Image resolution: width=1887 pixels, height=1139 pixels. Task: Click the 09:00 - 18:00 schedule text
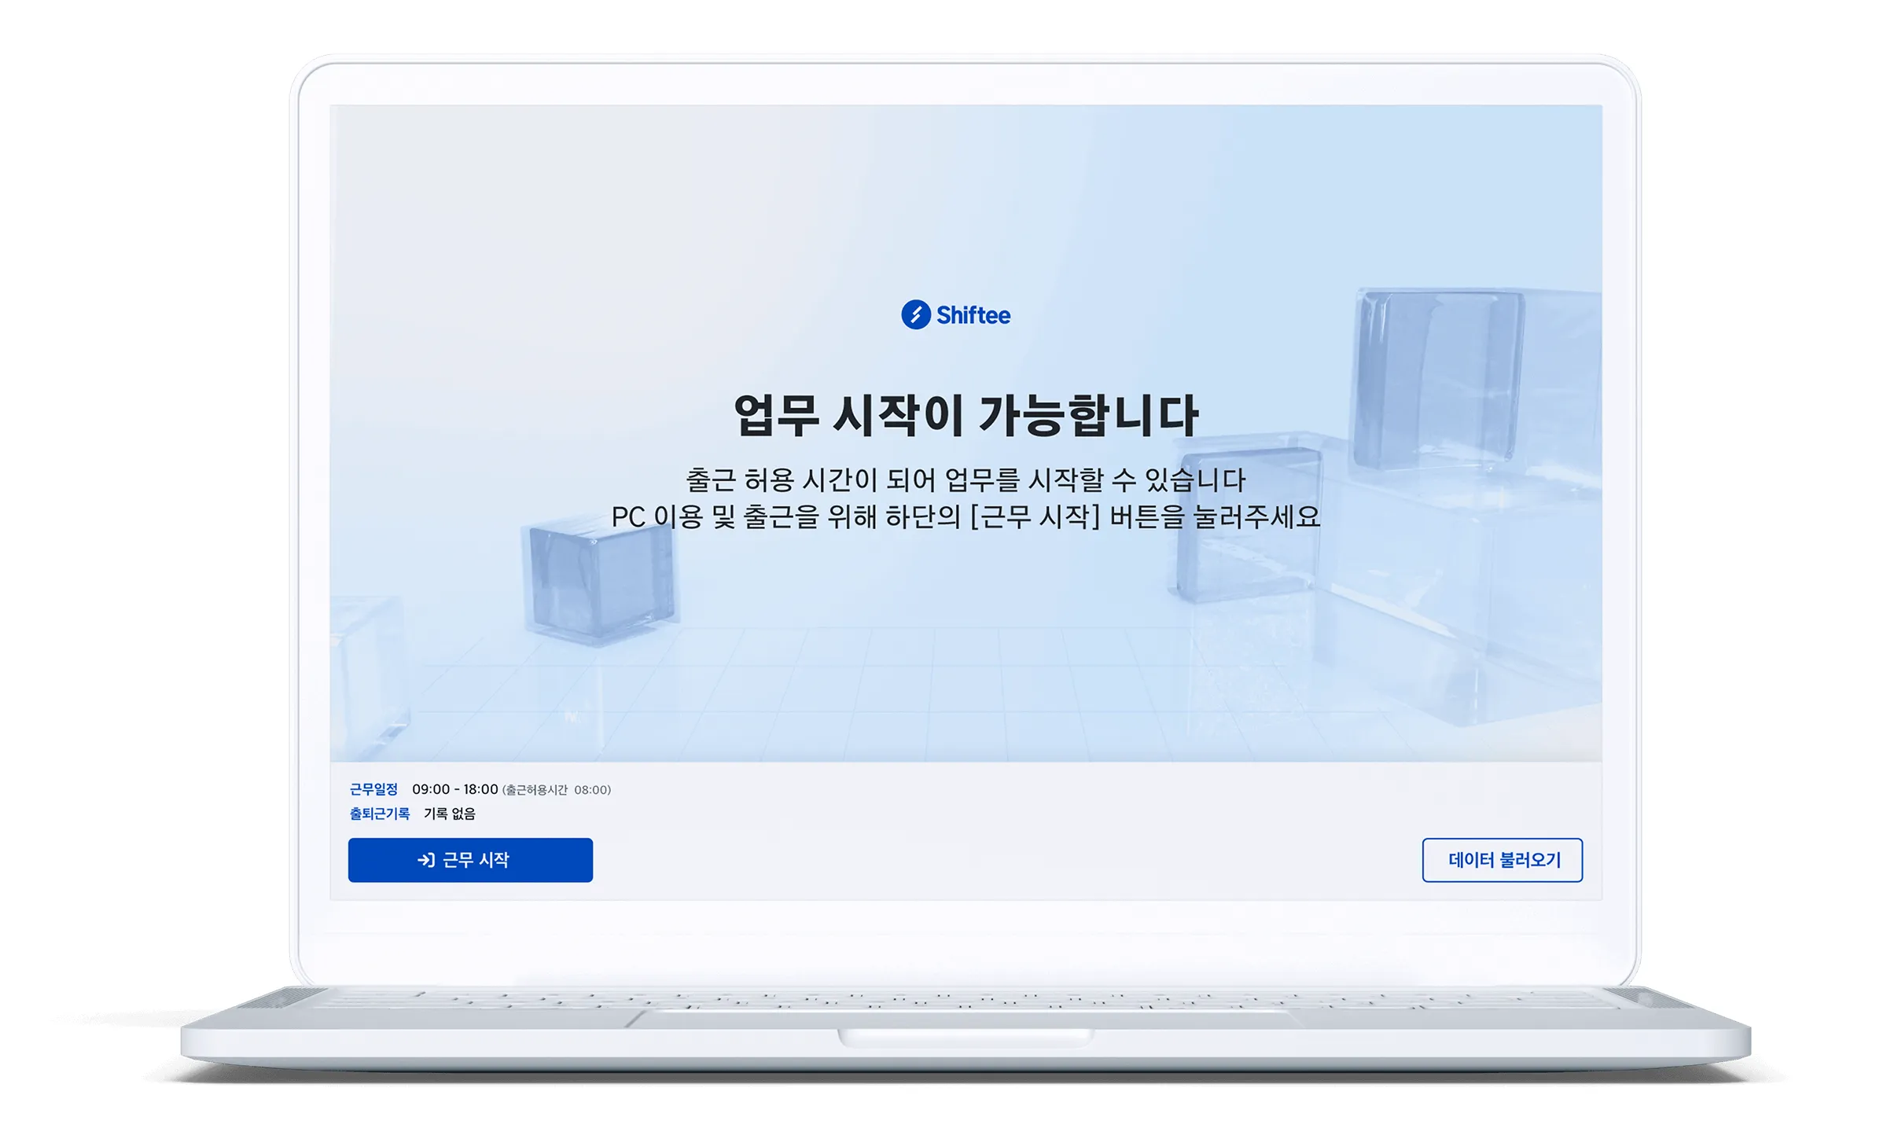tap(456, 787)
